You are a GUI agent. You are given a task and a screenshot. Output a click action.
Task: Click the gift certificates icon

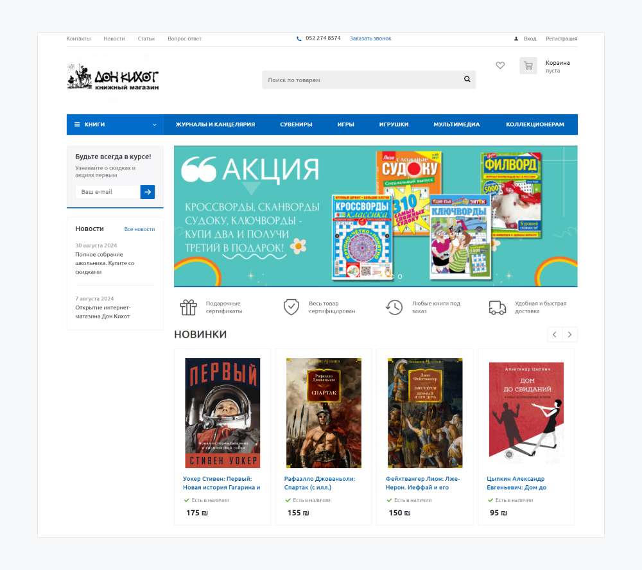pyautogui.click(x=189, y=307)
